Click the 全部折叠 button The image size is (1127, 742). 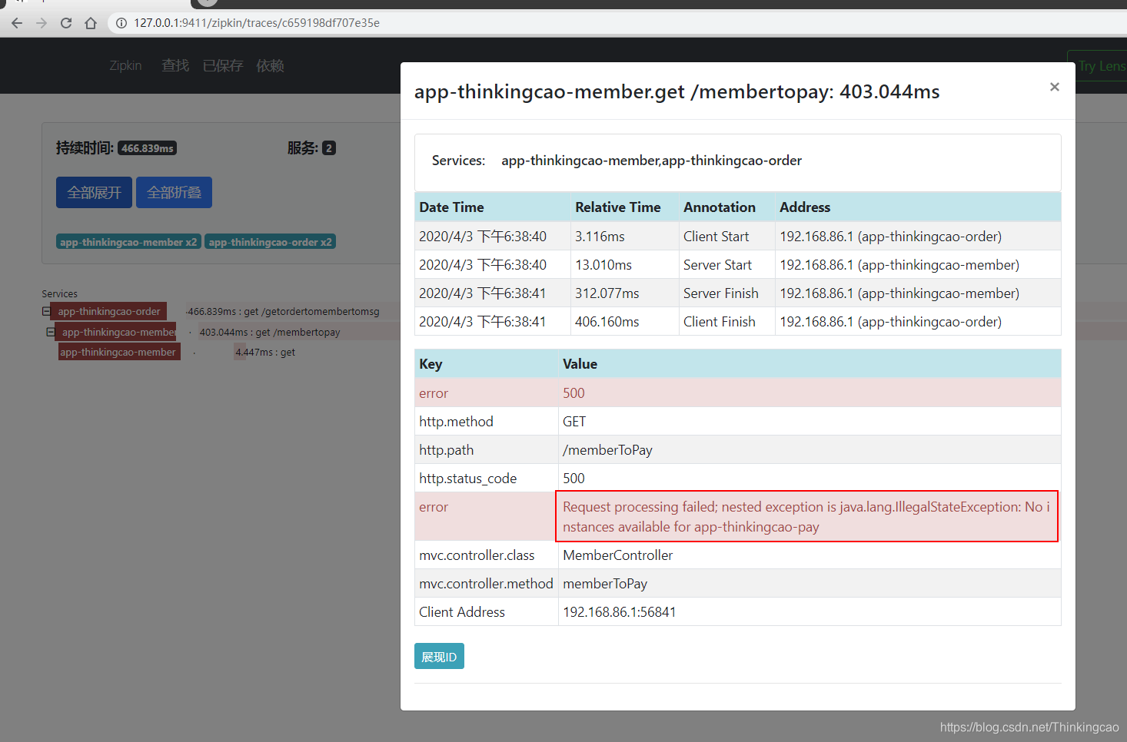click(174, 192)
